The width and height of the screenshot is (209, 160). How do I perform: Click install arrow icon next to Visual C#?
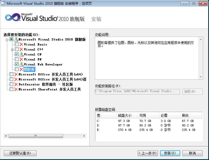[21, 54]
